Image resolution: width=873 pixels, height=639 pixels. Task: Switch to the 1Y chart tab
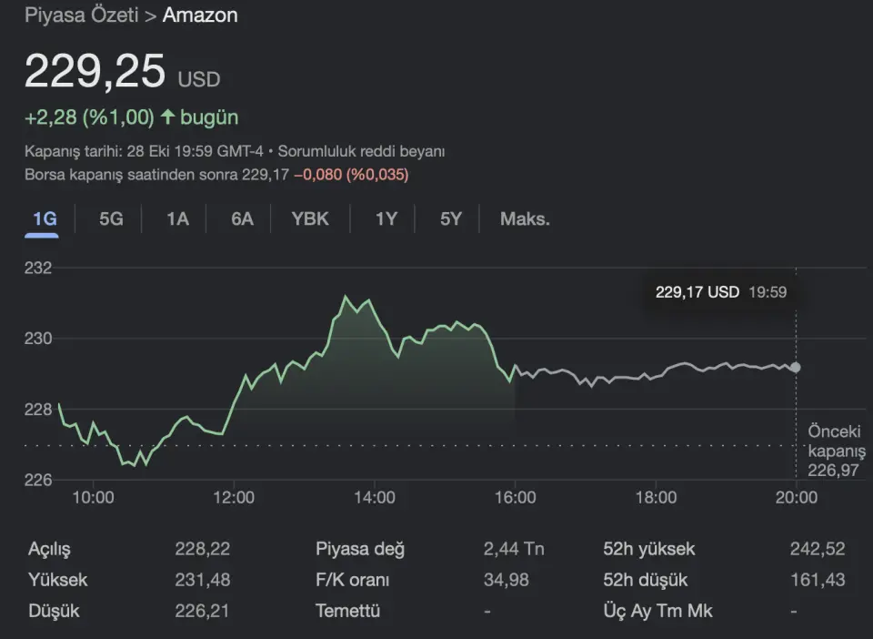tap(386, 218)
